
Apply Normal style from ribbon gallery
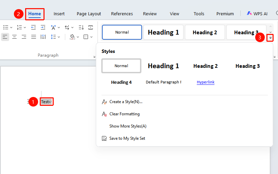122,32
